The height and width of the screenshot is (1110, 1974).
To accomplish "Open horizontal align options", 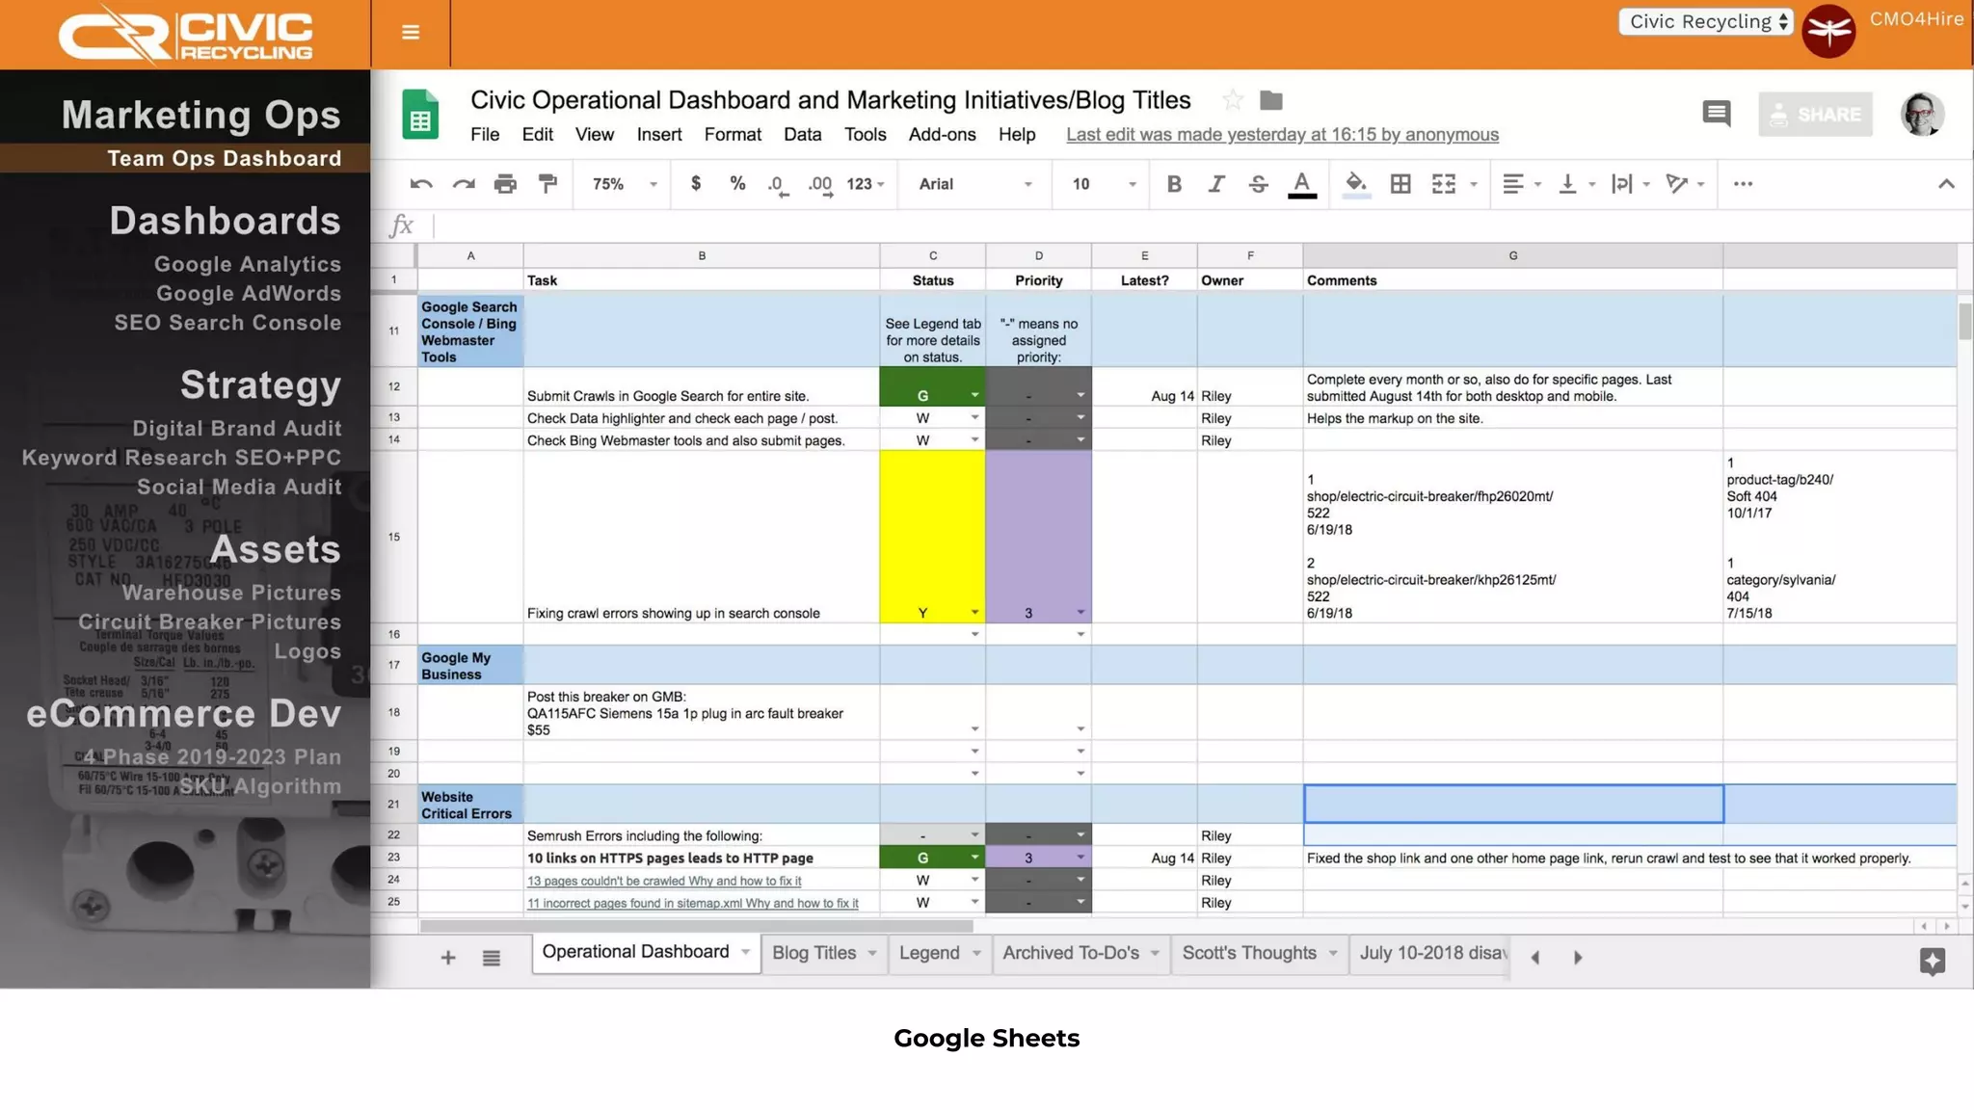I will (x=1522, y=184).
